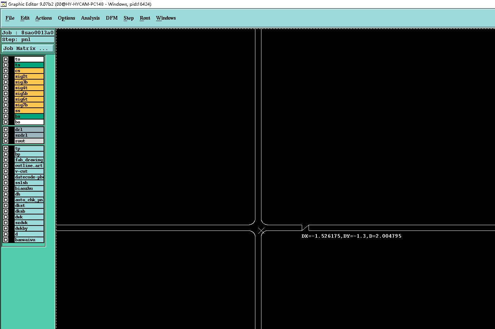Select the bs layer name
Image resolution: width=495 pixels, height=329 pixels.
point(29,116)
